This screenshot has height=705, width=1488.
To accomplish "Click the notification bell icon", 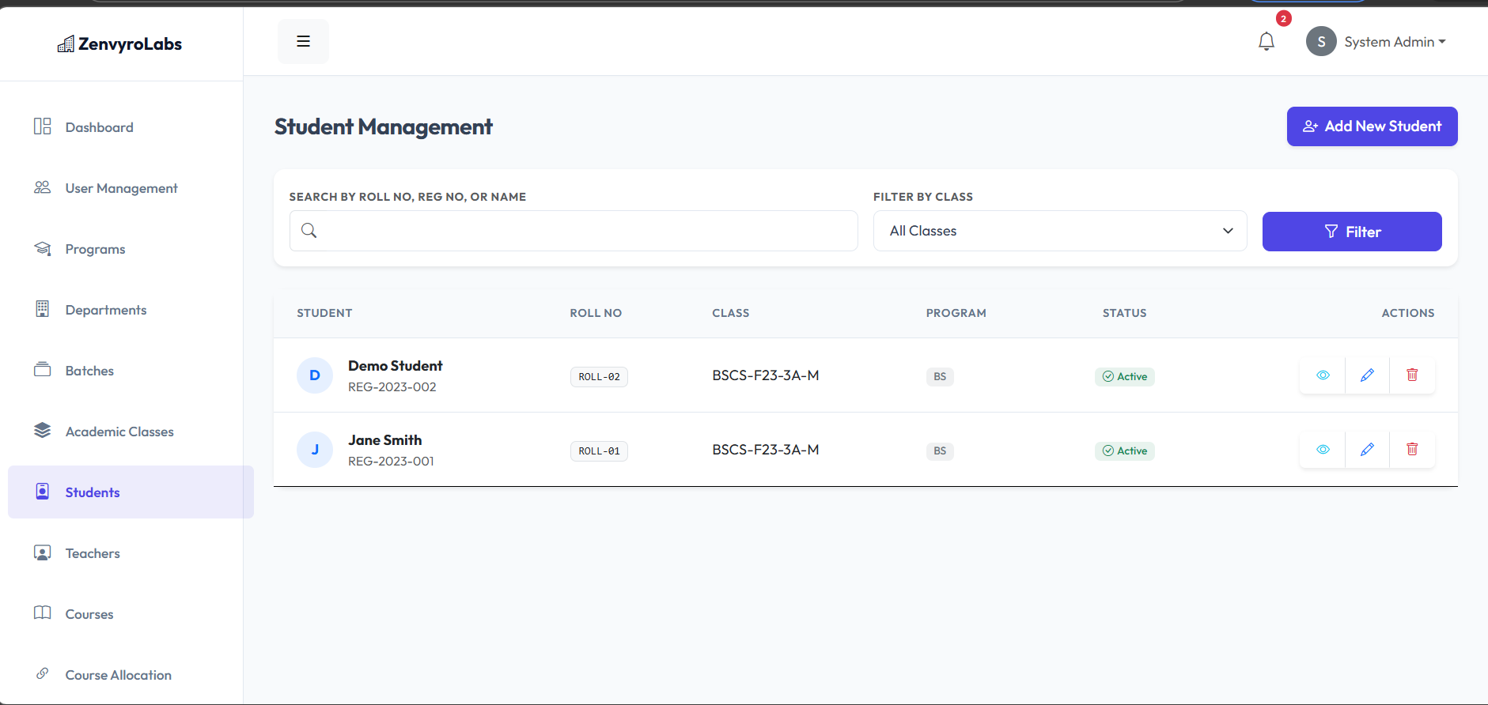I will 1266,41.
